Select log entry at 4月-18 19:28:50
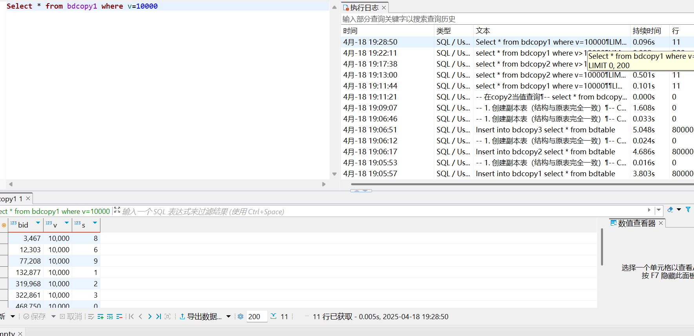 (517, 42)
